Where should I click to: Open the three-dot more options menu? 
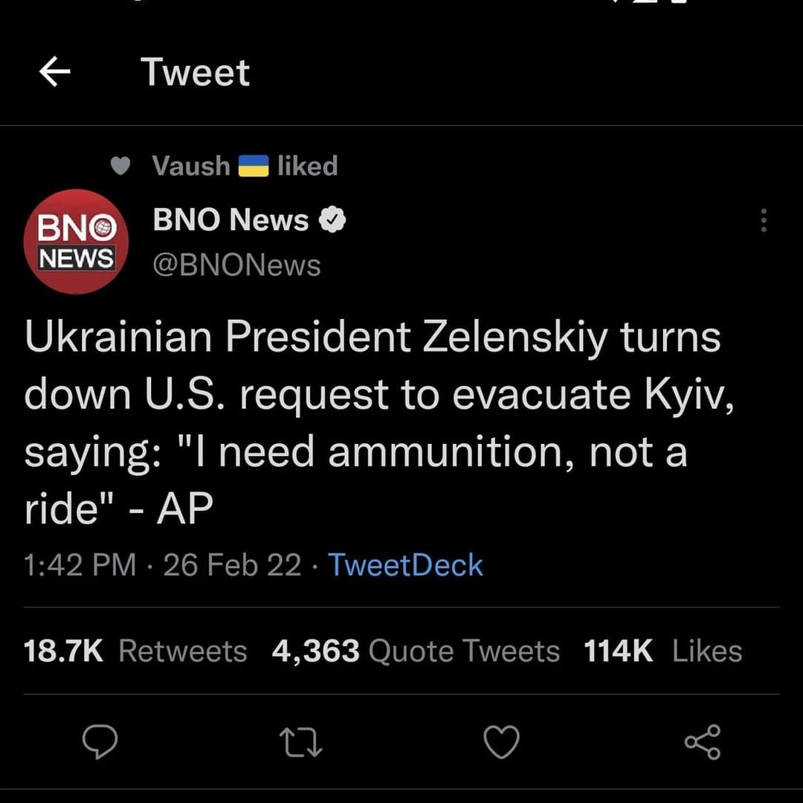(x=763, y=221)
